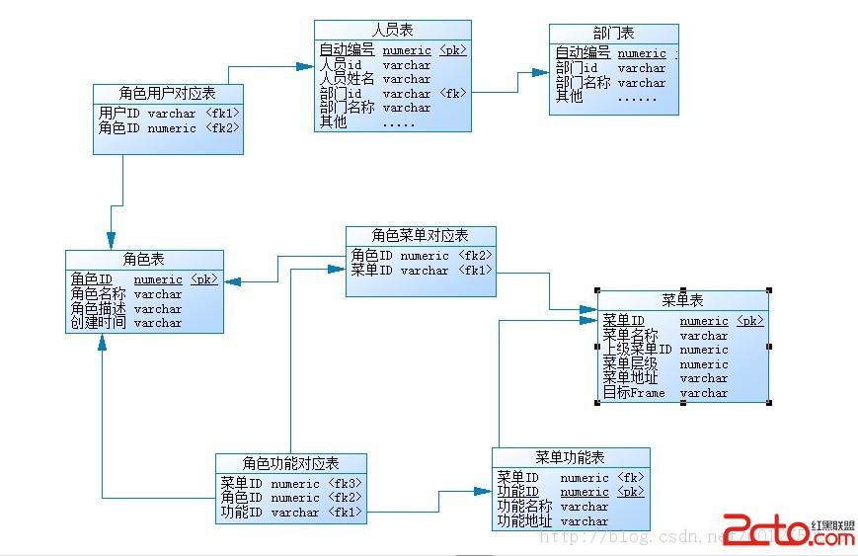The image size is (858, 556).
Task: Select the 角色表 table header
Action: [x=143, y=259]
